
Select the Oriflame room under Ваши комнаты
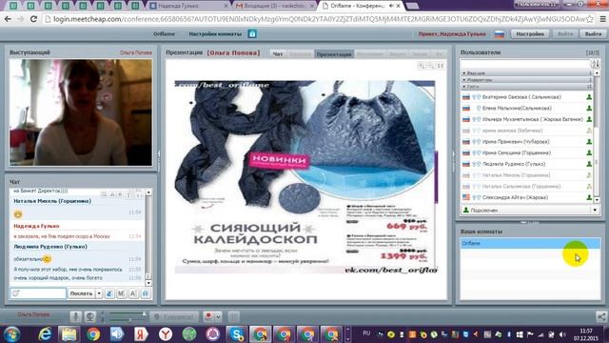(x=530, y=244)
